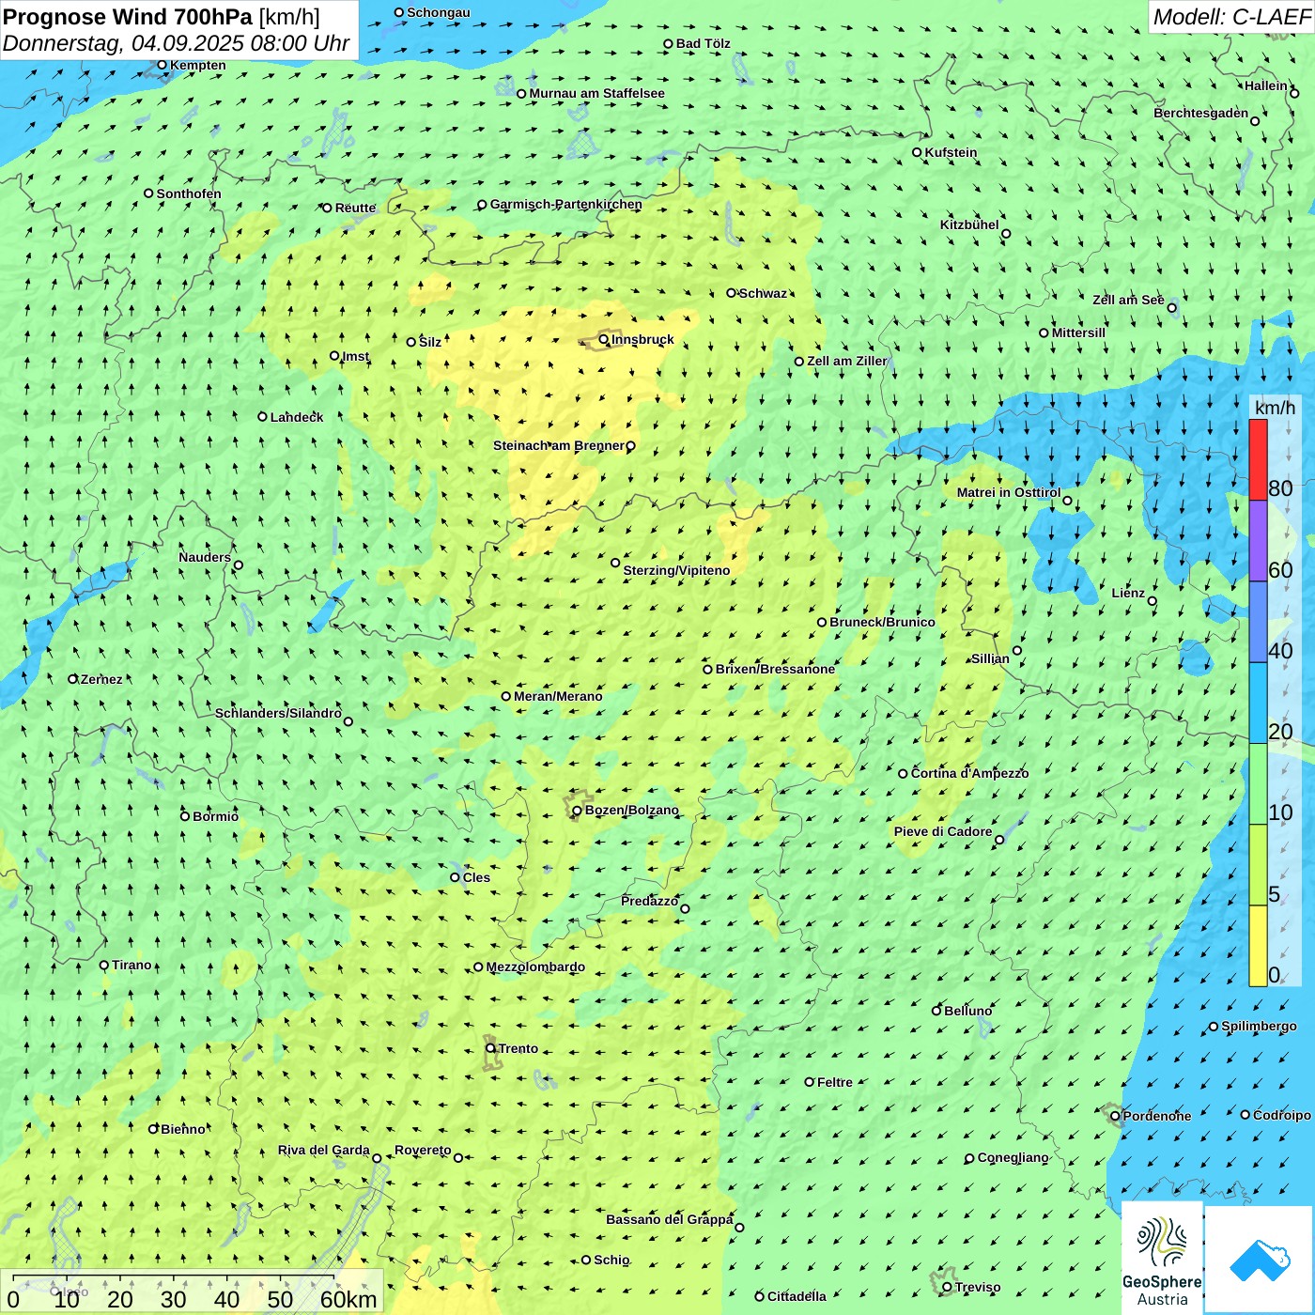Viewport: 1315px width, 1315px height.
Task: Click the Zell am See marker
Action: [x=1171, y=307]
